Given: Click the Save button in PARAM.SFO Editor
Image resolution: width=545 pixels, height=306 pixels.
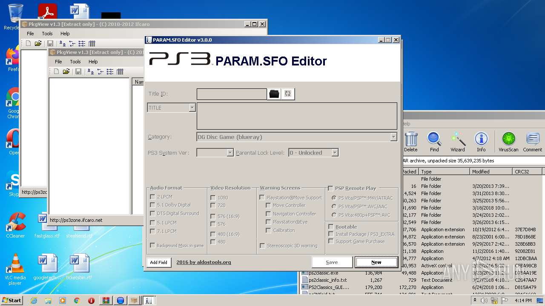Looking at the screenshot, I should click(332, 262).
